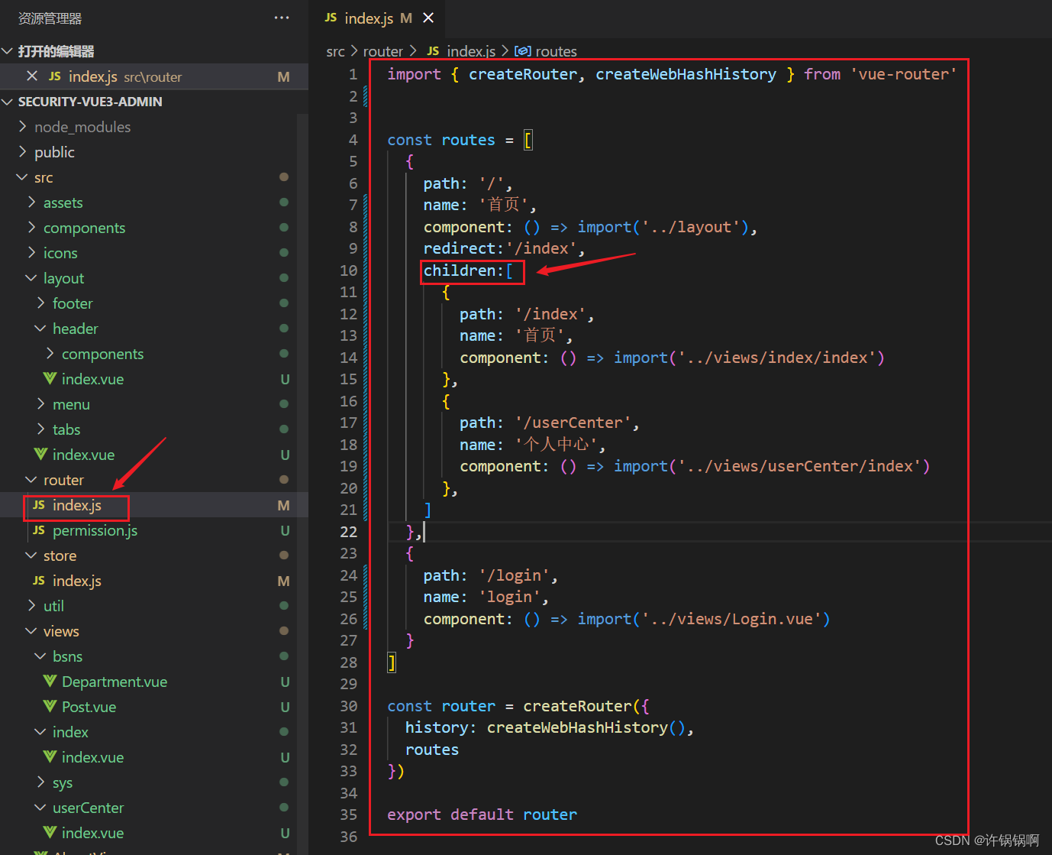Click '../layout' import path on line 8

tap(691, 227)
